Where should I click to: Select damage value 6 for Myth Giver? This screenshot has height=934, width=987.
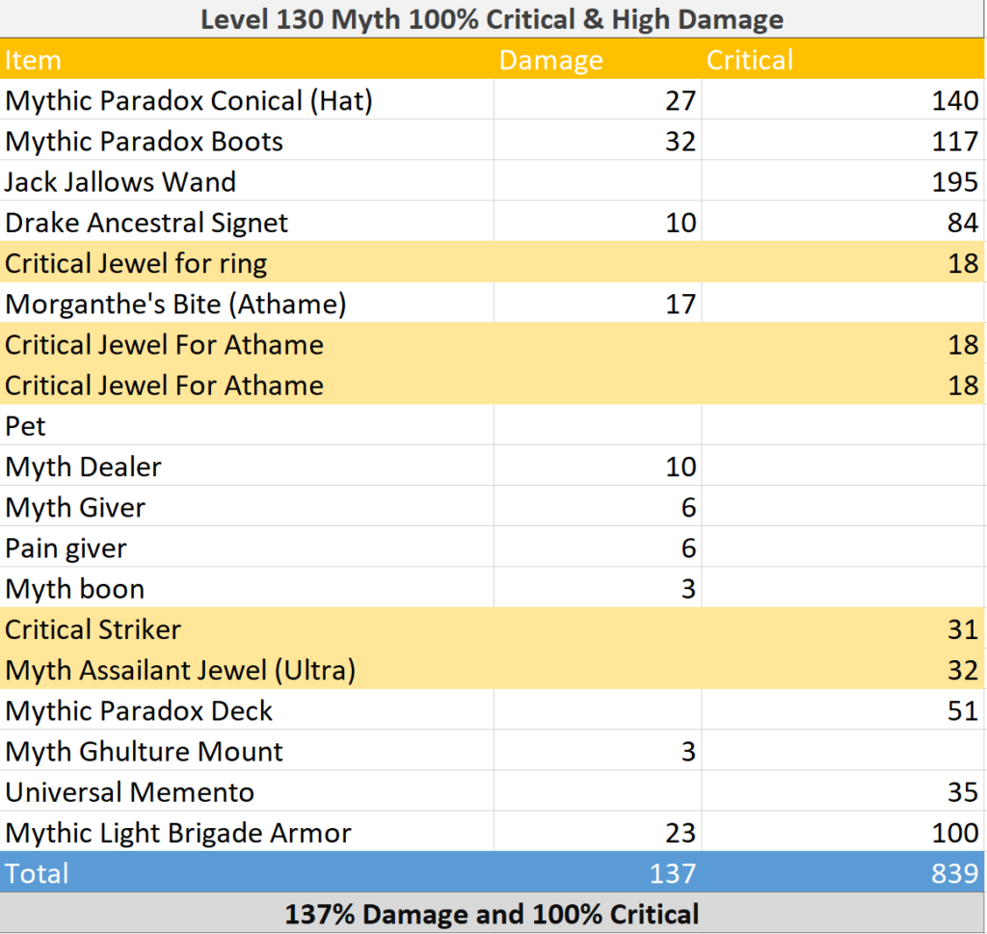(598, 507)
